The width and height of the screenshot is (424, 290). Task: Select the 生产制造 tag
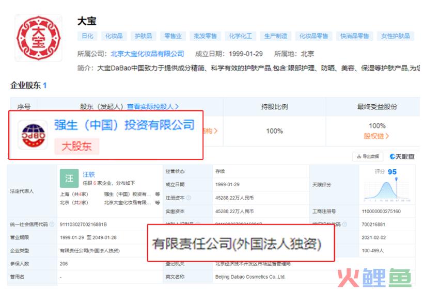coord(276,36)
